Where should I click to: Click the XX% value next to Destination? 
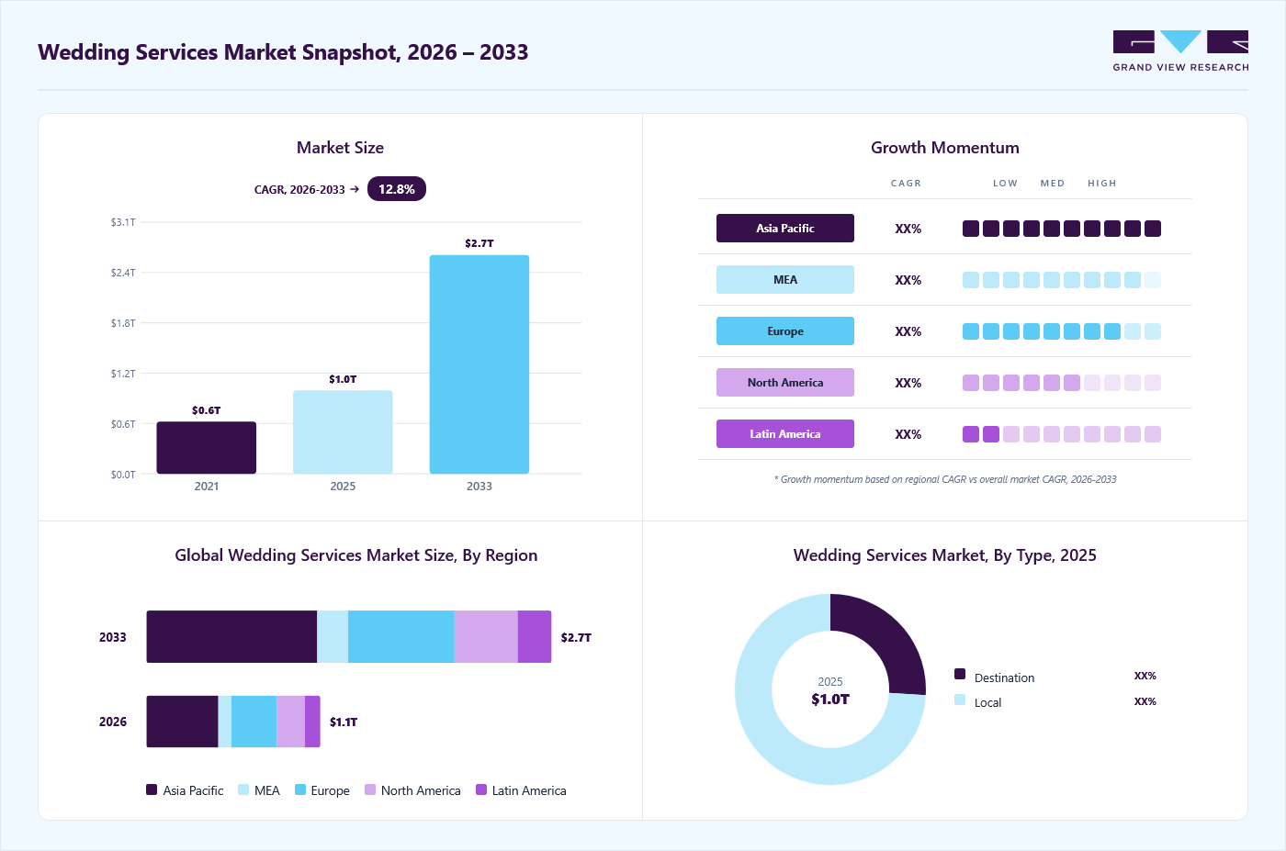click(1145, 676)
